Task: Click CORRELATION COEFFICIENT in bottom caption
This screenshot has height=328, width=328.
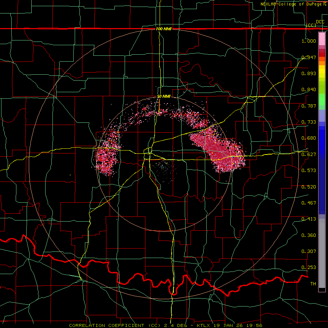Action: point(106,325)
